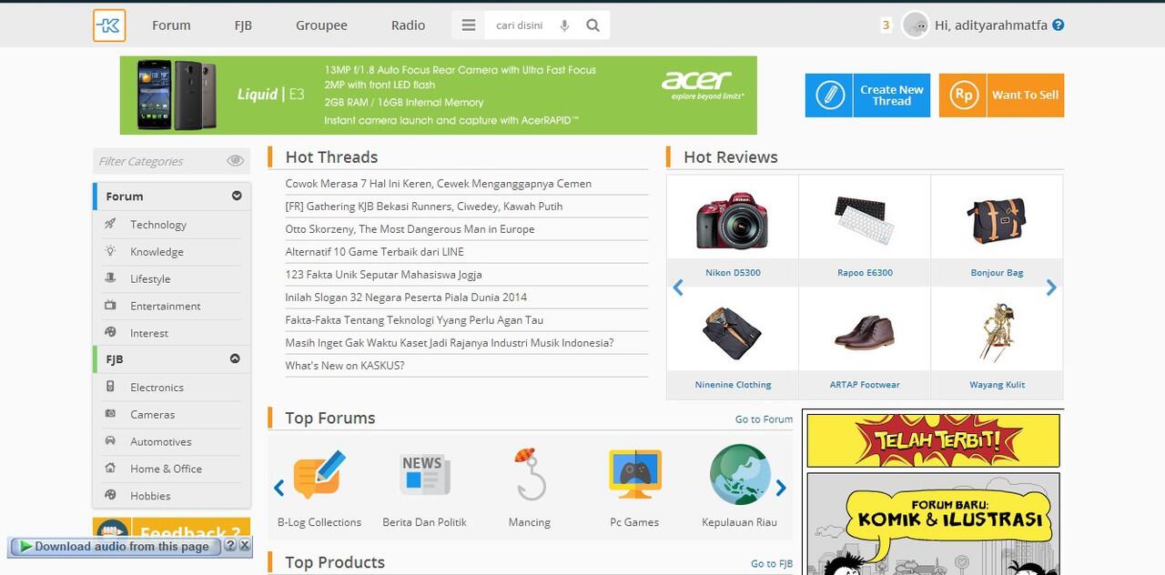Click the Hobbies category icon
The height and width of the screenshot is (575, 1165).
(x=110, y=496)
